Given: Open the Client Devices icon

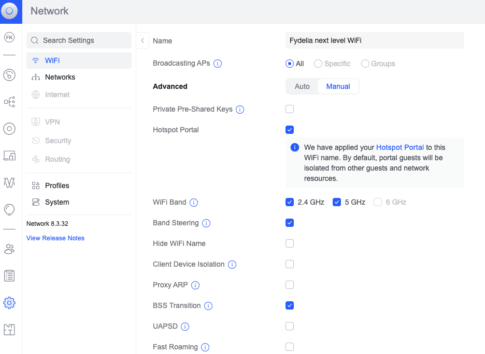Looking at the screenshot, I should pyautogui.click(x=9, y=156).
